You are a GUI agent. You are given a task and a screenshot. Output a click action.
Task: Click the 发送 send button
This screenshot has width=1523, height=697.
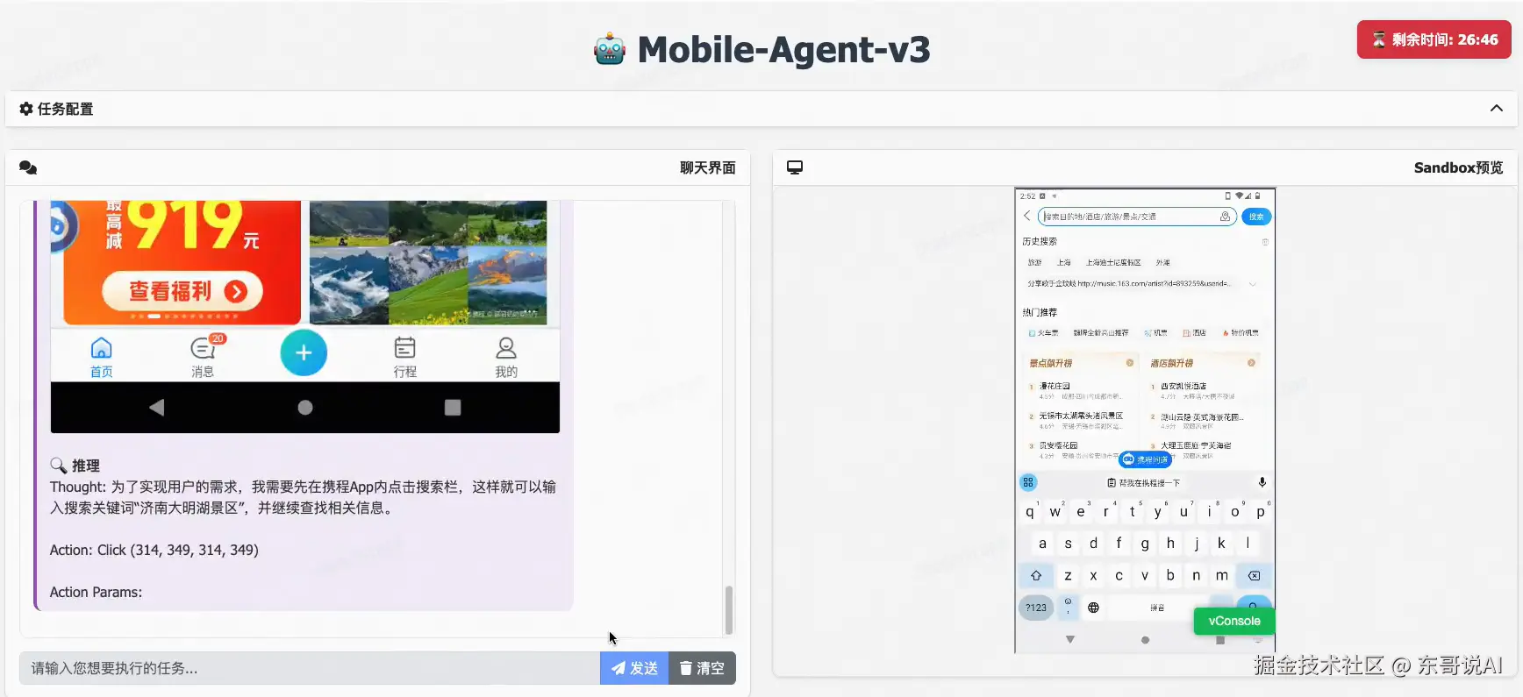pos(634,668)
